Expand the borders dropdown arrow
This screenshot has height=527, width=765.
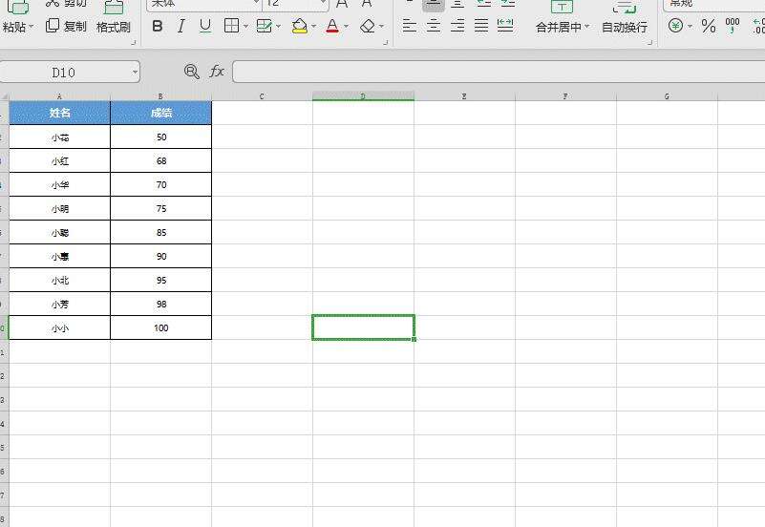pyautogui.click(x=245, y=27)
